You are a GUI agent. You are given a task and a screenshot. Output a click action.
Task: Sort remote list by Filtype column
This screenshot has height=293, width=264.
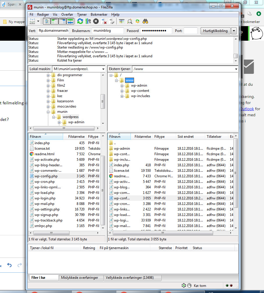point(164,137)
